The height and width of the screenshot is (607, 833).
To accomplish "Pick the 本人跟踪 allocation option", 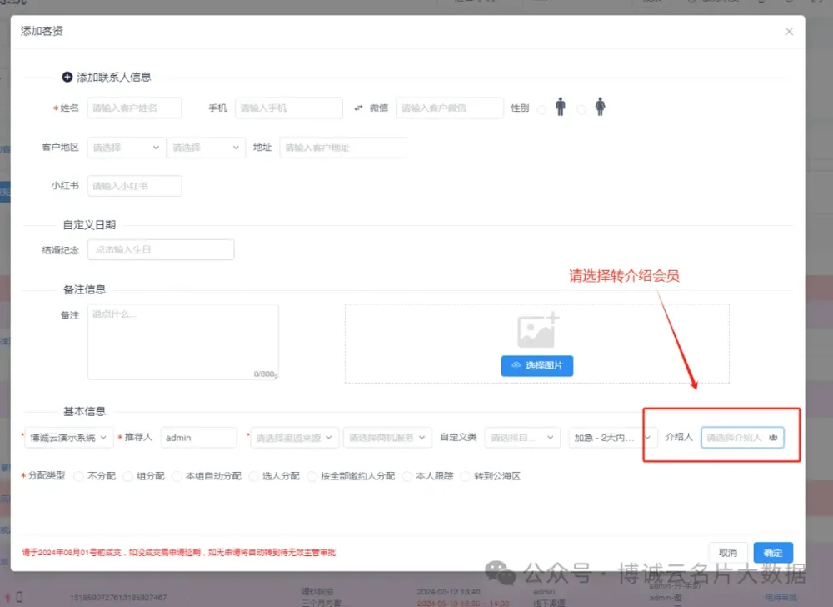I will 407,476.
